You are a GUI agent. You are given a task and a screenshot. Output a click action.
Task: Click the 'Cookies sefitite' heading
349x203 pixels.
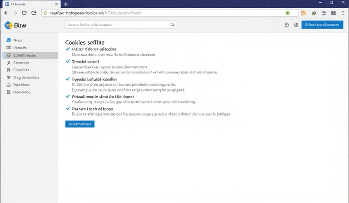pyautogui.click(x=85, y=43)
